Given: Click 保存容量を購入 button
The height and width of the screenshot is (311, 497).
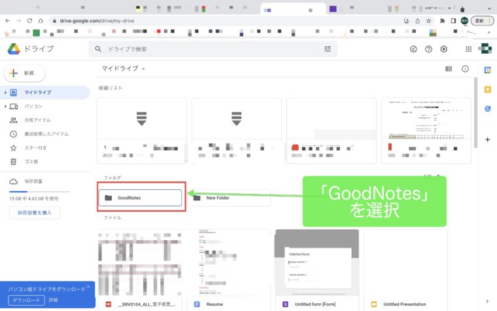Looking at the screenshot, I should click(34, 213).
